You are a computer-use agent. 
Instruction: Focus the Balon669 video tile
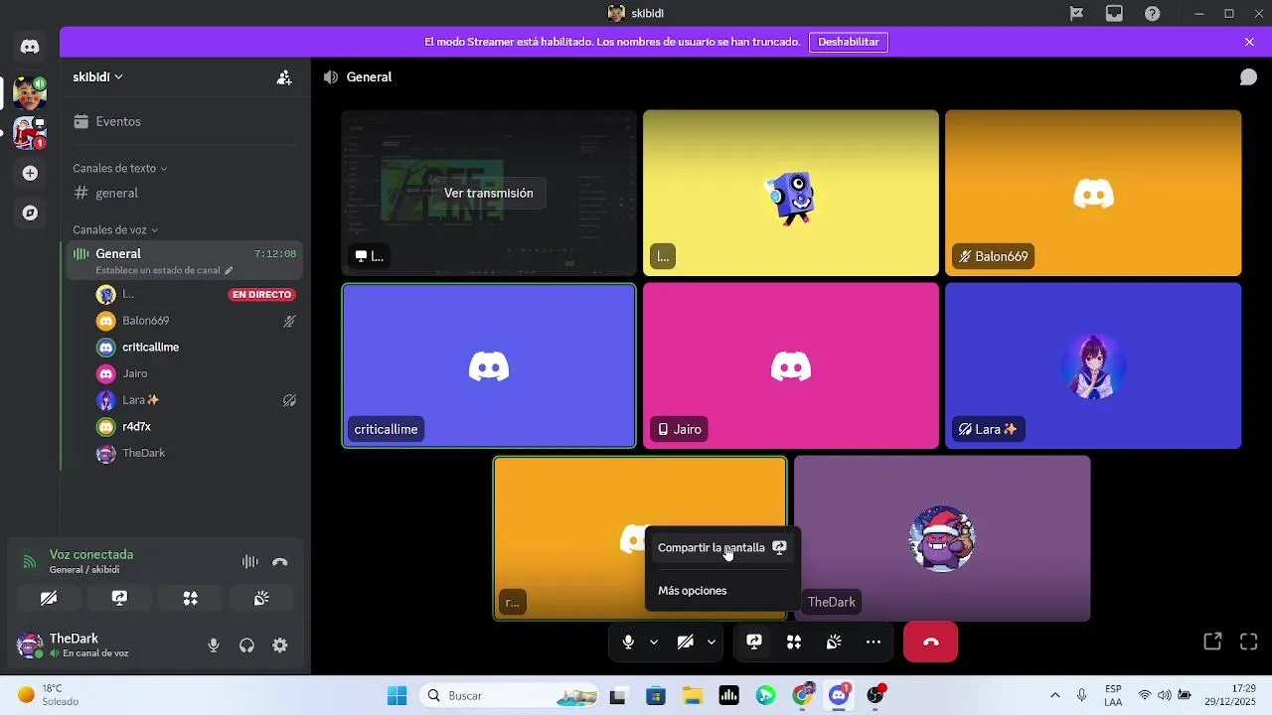pos(1093,193)
